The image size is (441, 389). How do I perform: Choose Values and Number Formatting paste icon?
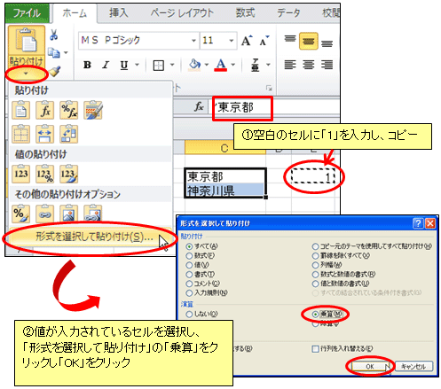pyautogui.click(x=45, y=174)
